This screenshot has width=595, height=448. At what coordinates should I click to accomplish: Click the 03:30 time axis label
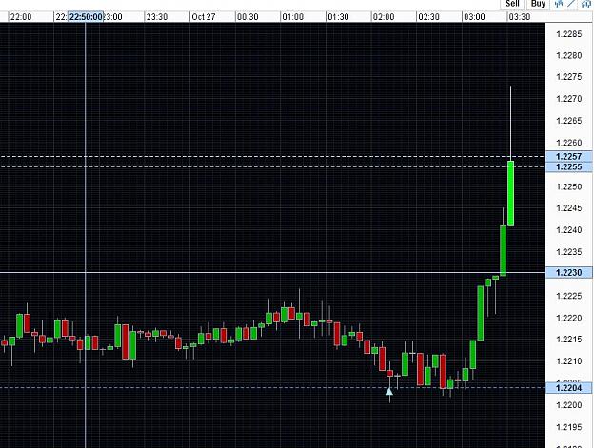(520, 17)
